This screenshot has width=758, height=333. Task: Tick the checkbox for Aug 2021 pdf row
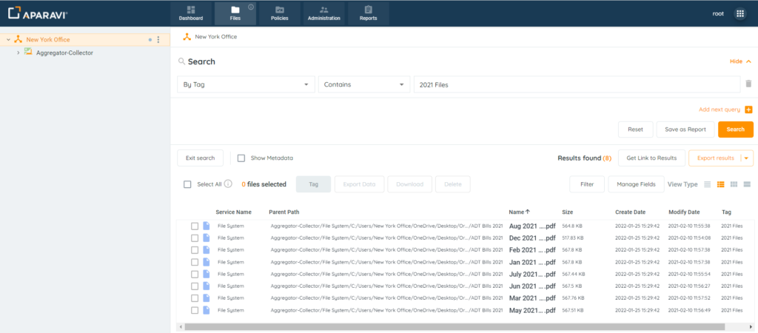(195, 226)
